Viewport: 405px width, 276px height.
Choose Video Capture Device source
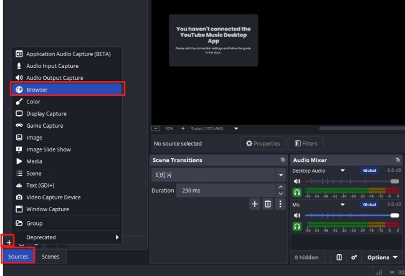tap(67, 197)
